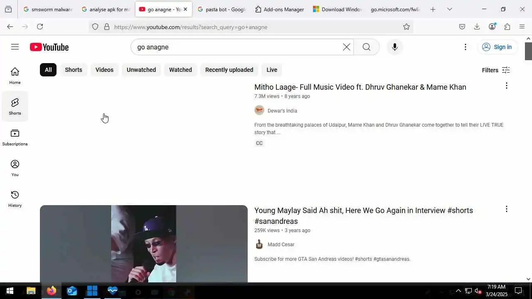
Task: Open volume control in system tray
Action: pyautogui.click(x=478, y=291)
